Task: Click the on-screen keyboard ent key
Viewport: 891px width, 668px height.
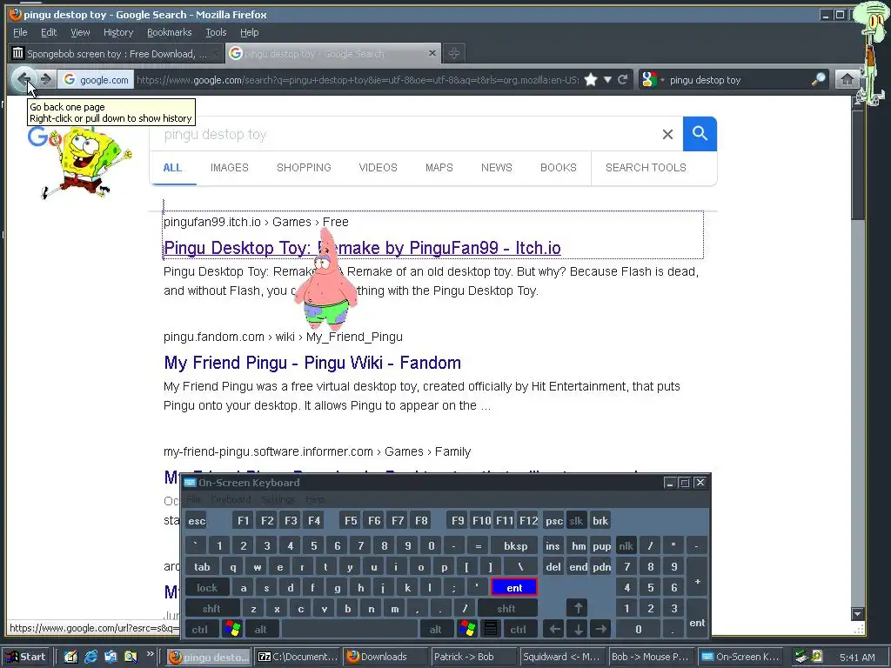Action: click(x=513, y=588)
